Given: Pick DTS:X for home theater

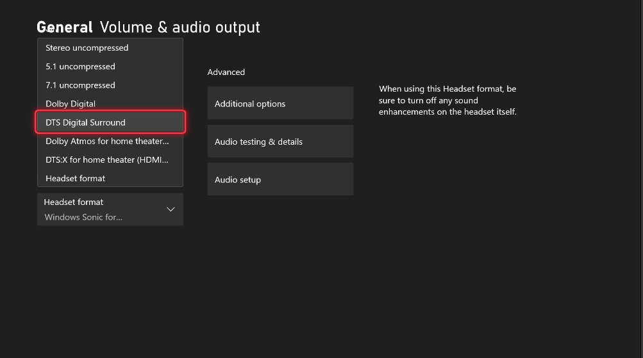Looking at the screenshot, I should click(x=107, y=159).
